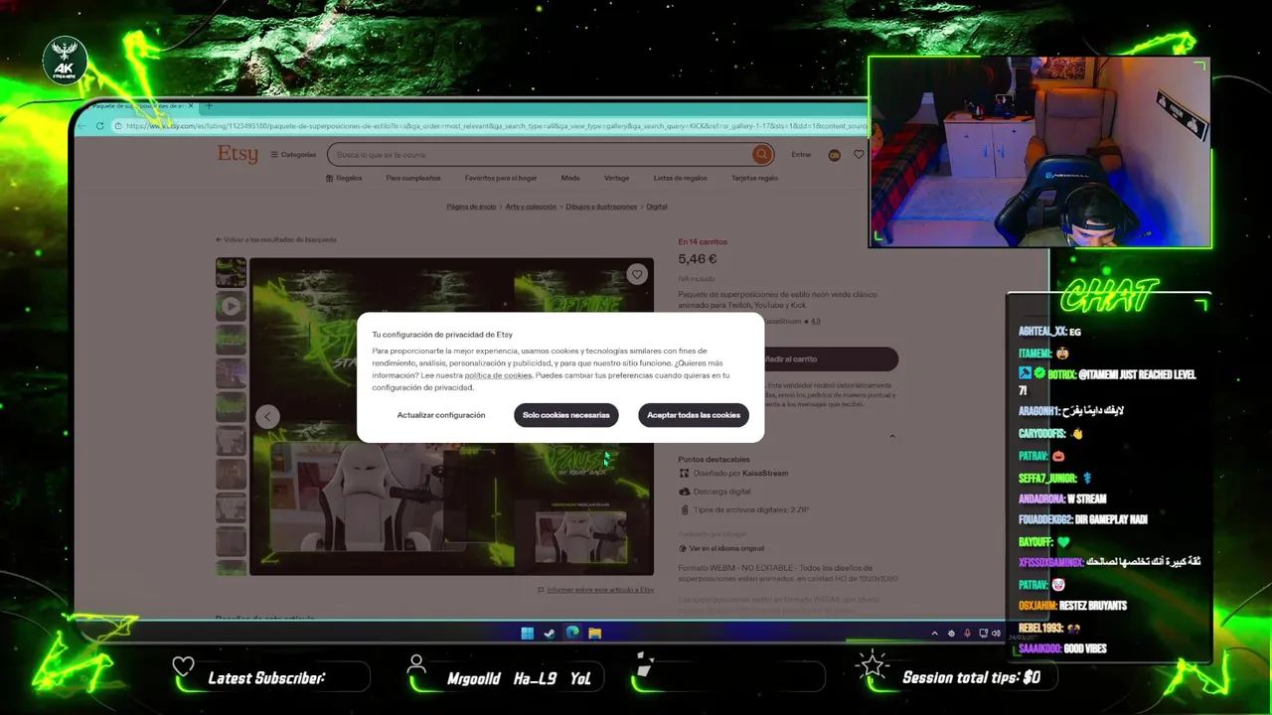Open the Categorías menu

(x=293, y=155)
